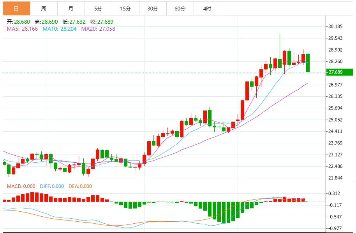Click the 29.543 price axis label

click(335, 38)
